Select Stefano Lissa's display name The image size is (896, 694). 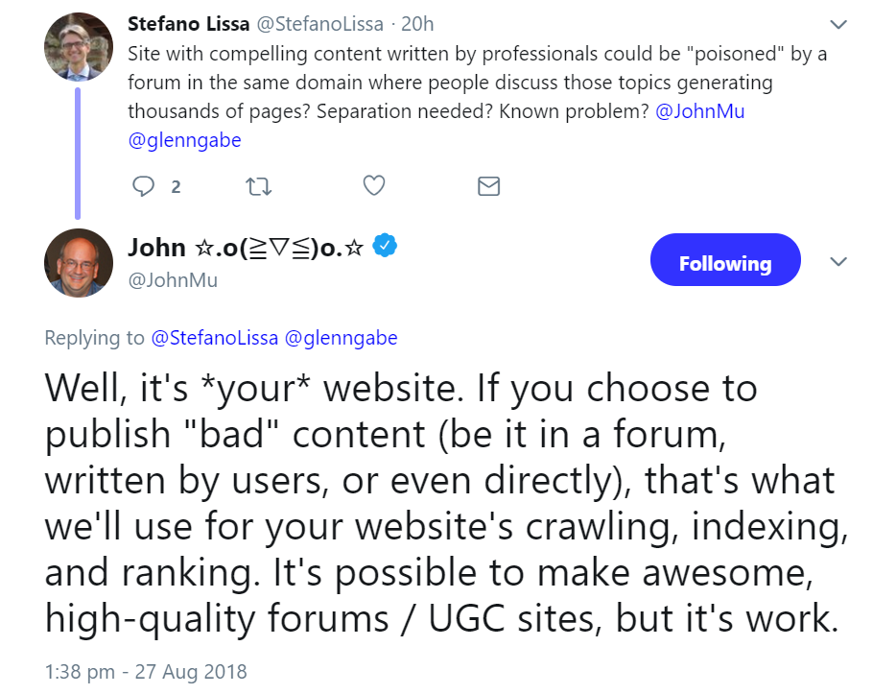pyautogui.click(x=192, y=23)
